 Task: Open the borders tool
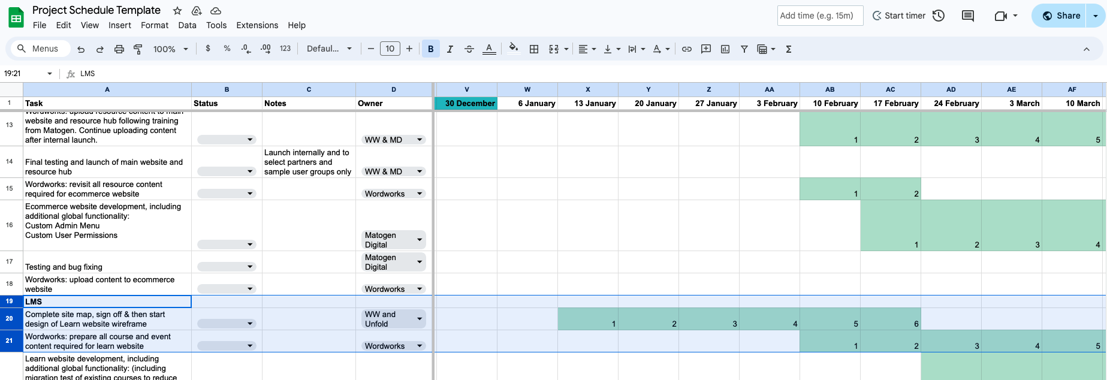coord(533,49)
